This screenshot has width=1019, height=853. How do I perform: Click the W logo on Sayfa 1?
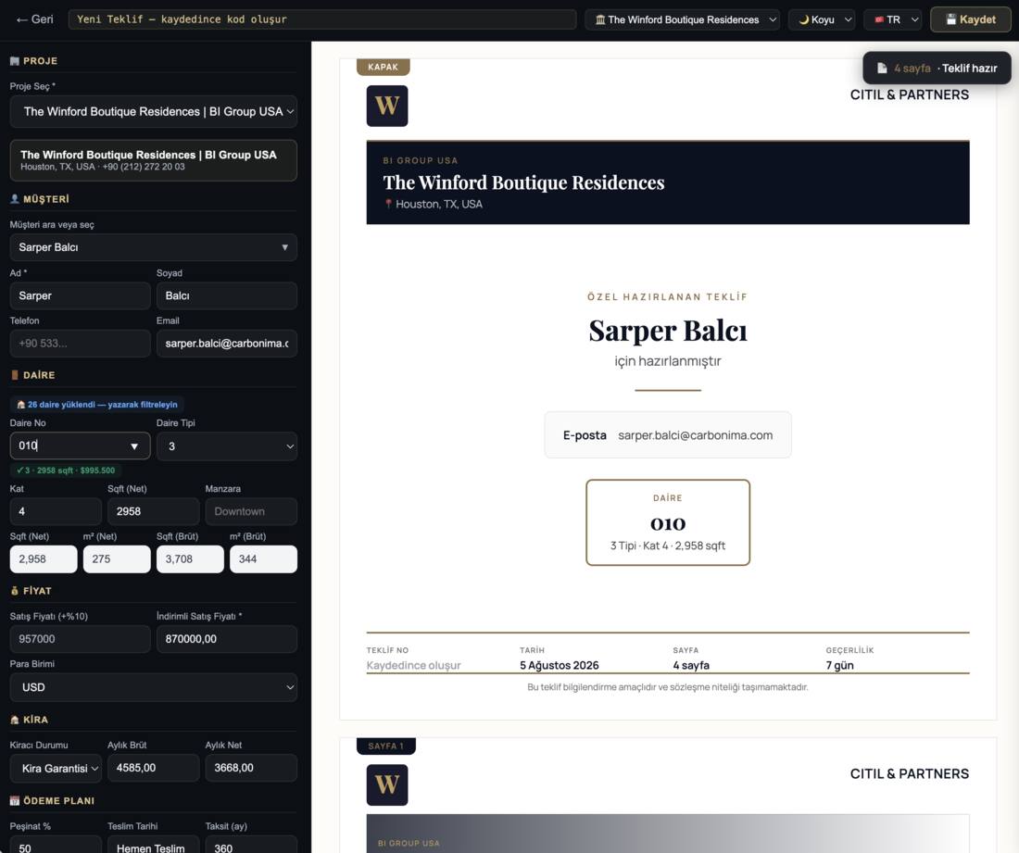click(x=387, y=784)
